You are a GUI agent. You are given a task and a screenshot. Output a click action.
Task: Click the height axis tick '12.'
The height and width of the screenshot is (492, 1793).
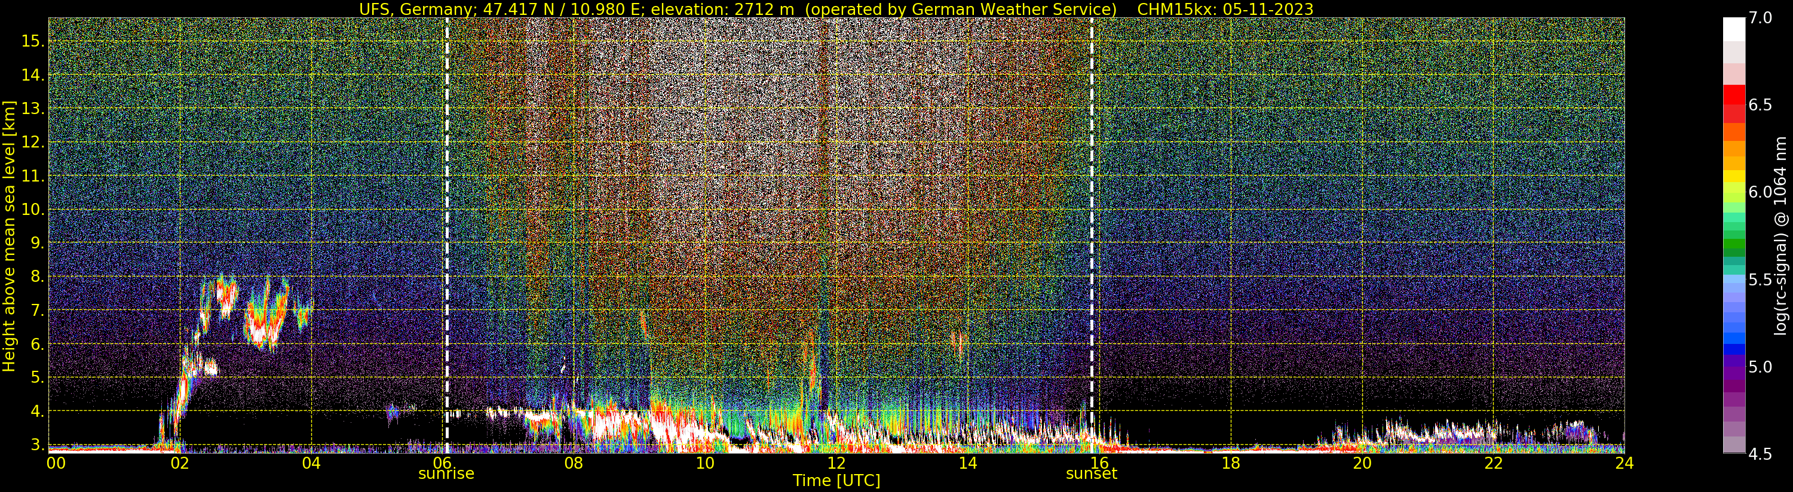coord(32,142)
